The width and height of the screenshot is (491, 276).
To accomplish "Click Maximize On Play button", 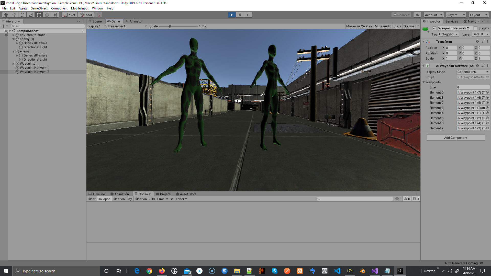I will pyautogui.click(x=359, y=26).
